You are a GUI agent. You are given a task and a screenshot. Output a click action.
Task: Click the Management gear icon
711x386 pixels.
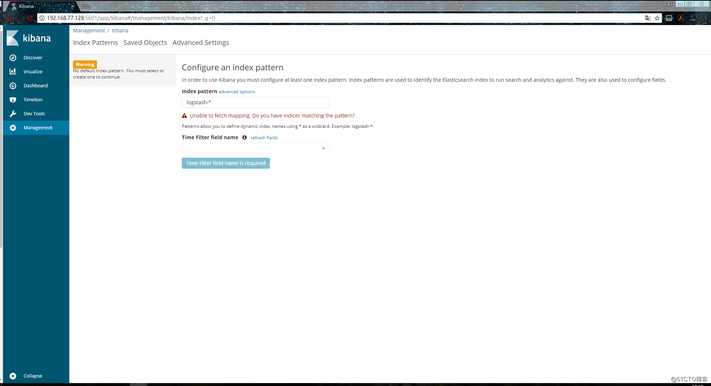[13, 128]
